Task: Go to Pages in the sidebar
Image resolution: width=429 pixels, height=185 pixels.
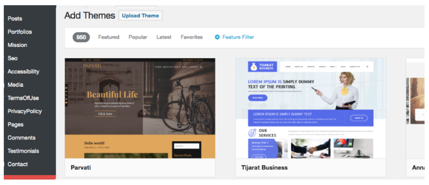Action: pyautogui.click(x=16, y=125)
